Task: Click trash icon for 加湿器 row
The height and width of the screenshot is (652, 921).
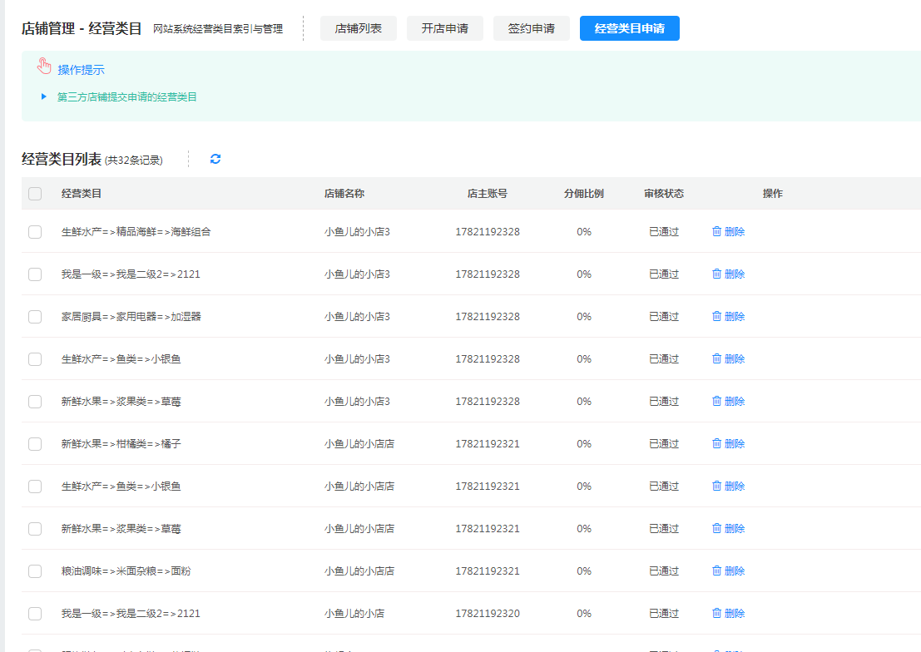Action: coord(716,316)
